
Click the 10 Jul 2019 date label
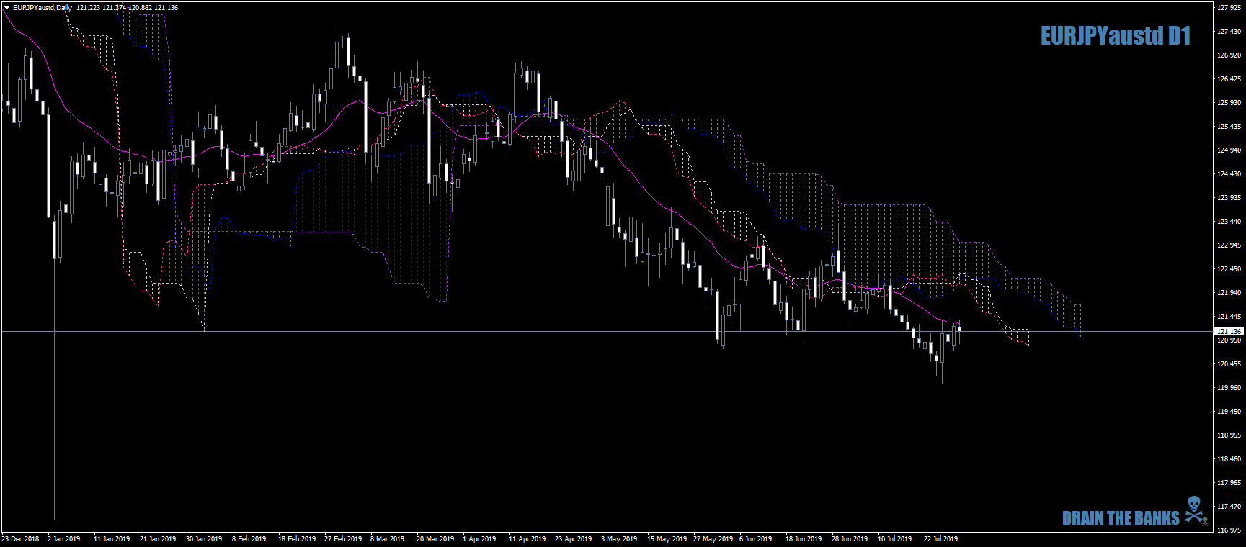coord(894,539)
